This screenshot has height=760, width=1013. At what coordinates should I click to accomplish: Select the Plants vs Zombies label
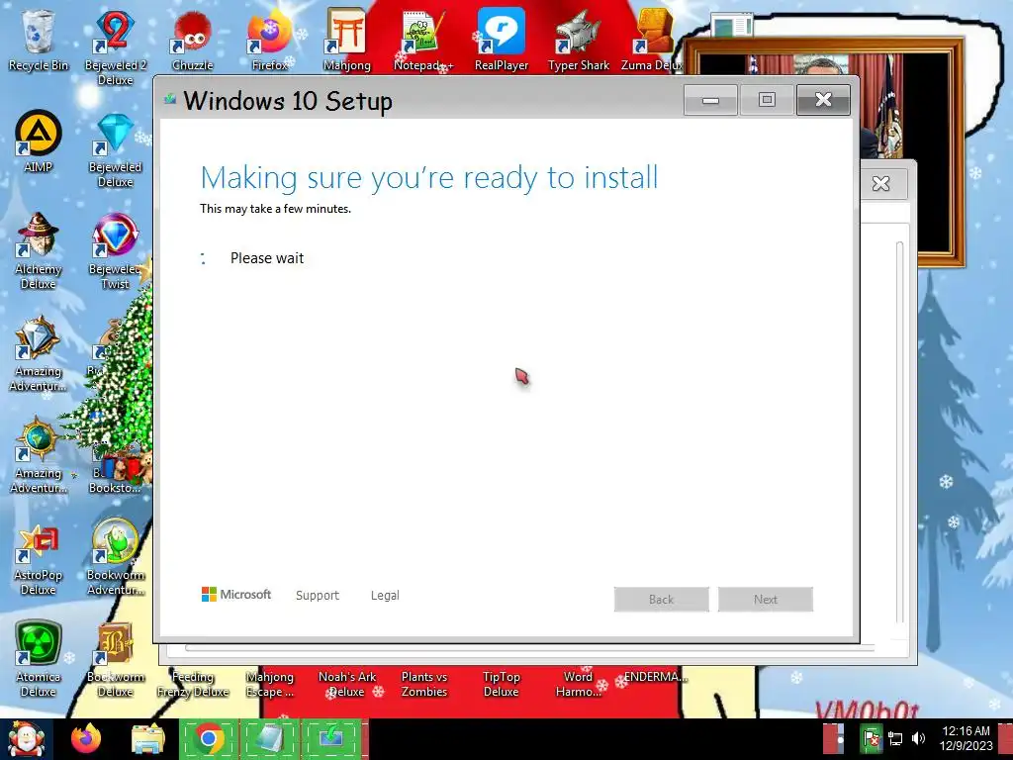(423, 684)
